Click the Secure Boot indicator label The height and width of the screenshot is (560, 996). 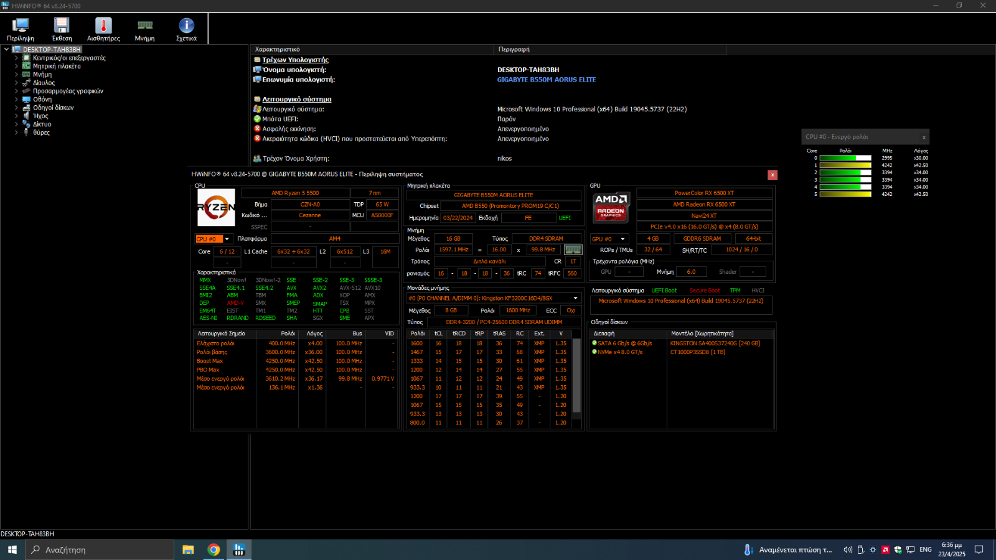tap(704, 291)
